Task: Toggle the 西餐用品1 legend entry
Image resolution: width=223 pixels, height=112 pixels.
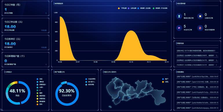Action: [x=41, y=85]
